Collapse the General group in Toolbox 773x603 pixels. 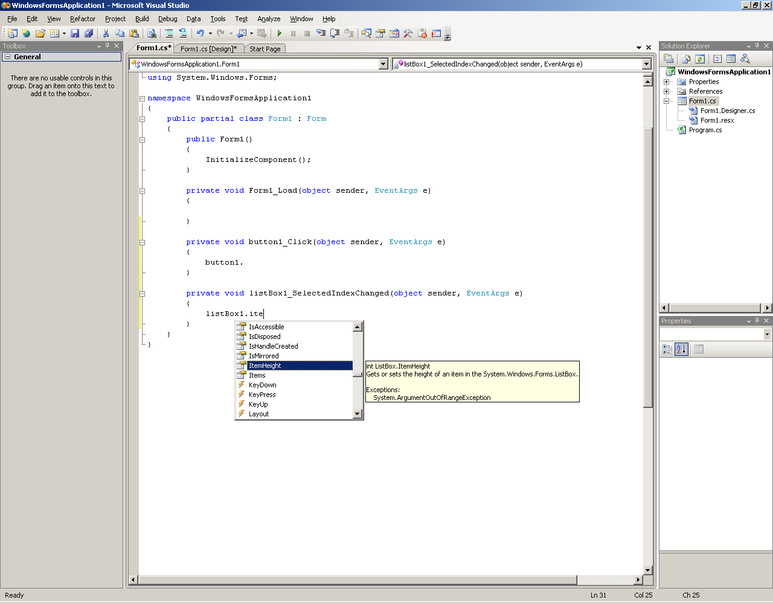point(8,57)
